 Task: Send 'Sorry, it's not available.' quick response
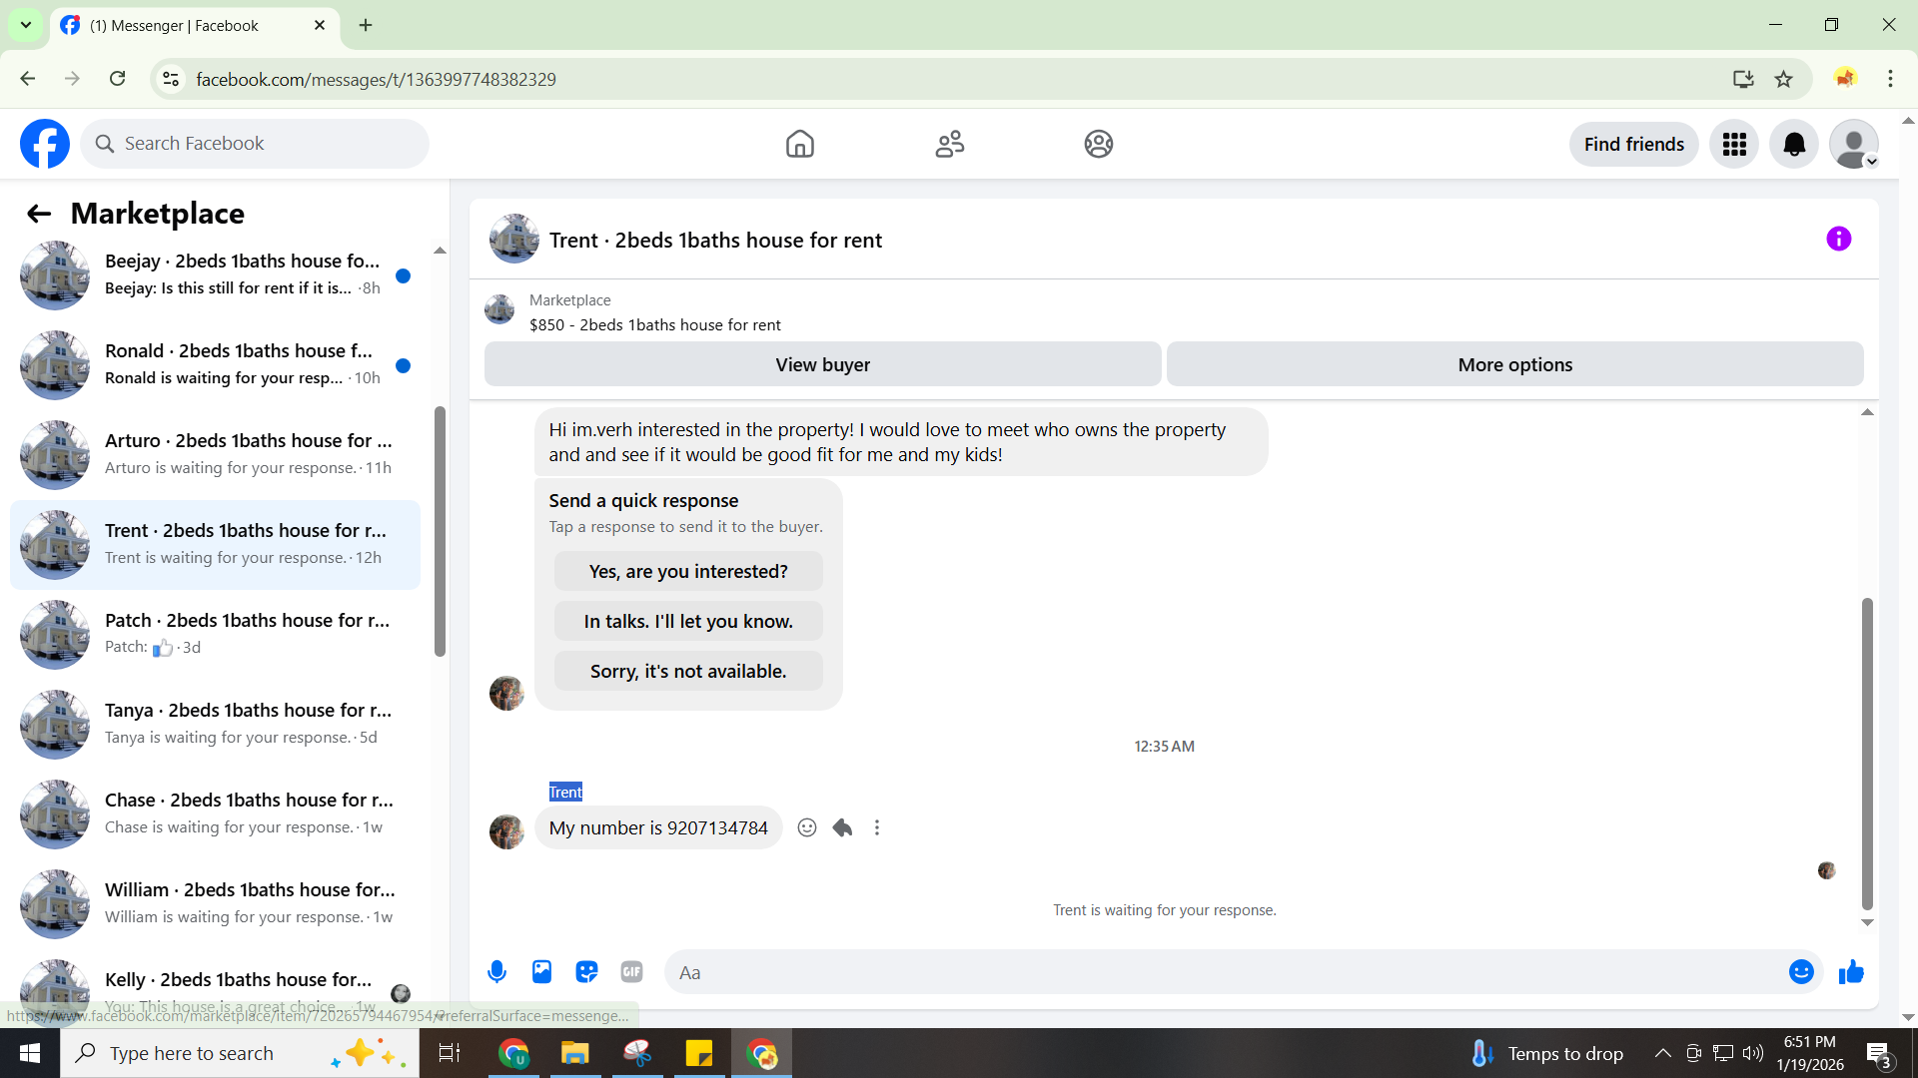click(688, 671)
